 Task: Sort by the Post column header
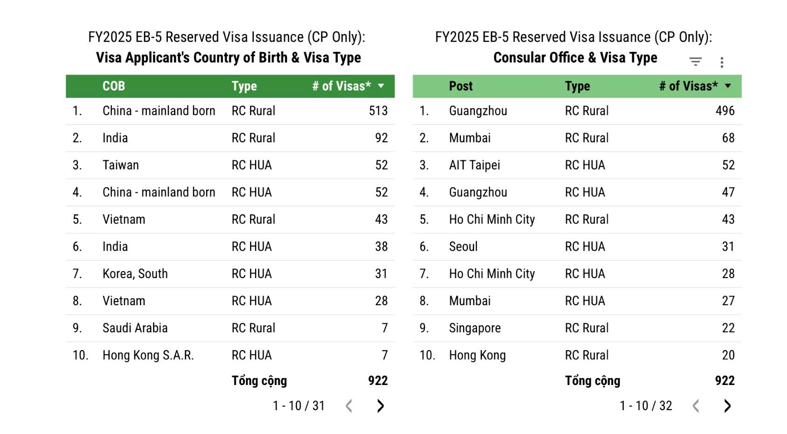[x=461, y=86]
